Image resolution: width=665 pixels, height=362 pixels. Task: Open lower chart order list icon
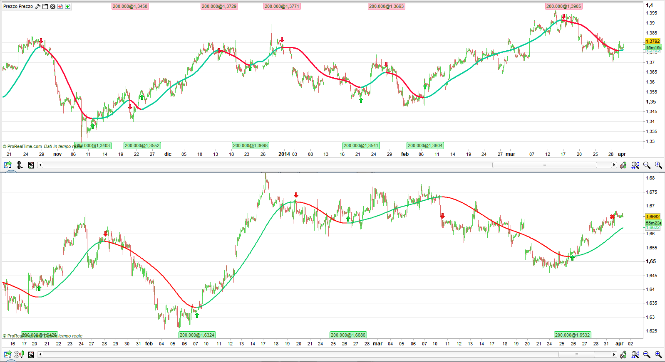coord(31,355)
